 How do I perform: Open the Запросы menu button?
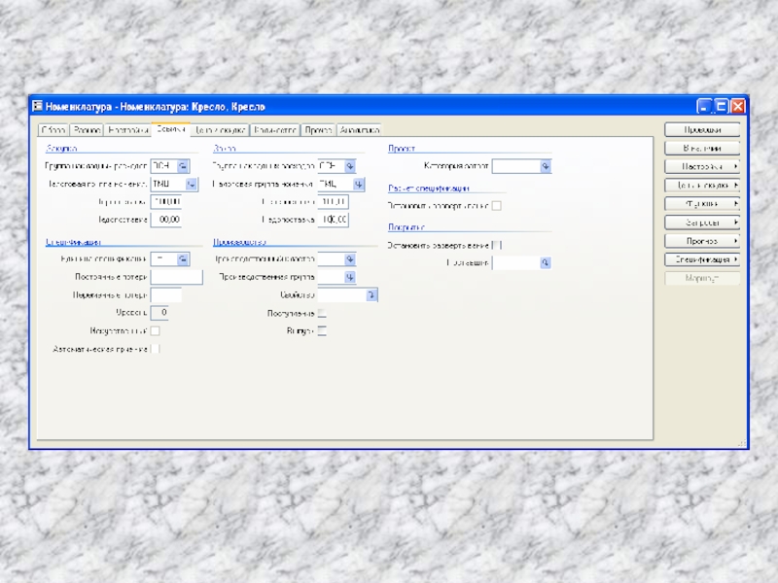[702, 223]
